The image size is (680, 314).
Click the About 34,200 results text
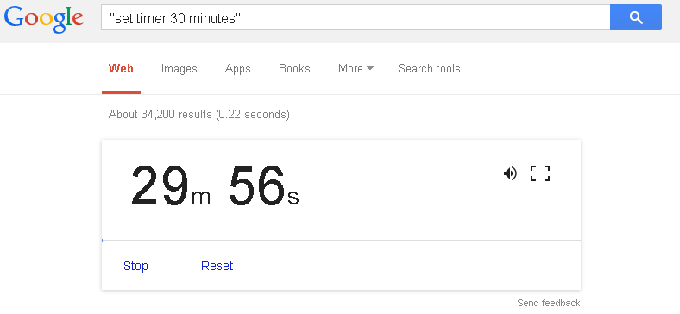(x=199, y=115)
